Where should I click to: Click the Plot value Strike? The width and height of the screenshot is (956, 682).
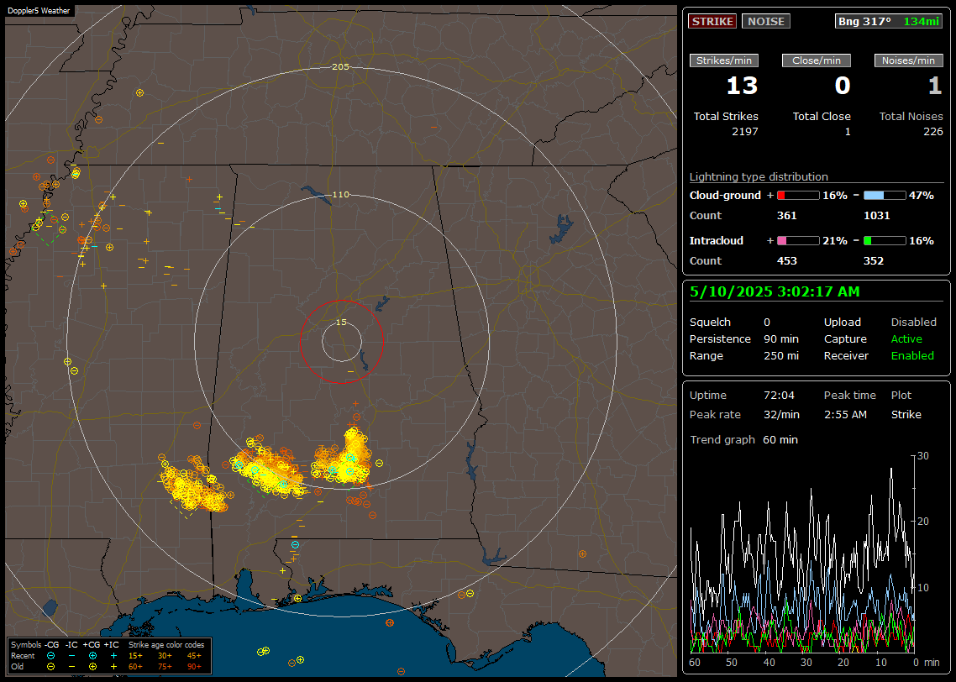pyautogui.click(x=906, y=415)
